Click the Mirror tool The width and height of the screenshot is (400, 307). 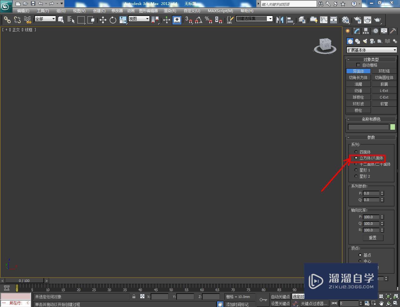280,20
